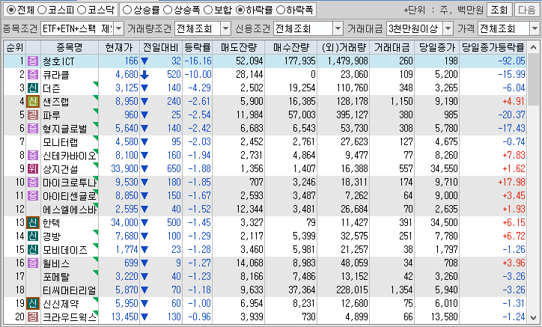The height and width of the screenshot is (327, 542).
Task: Sort by 순위 column header
Action: tap(15, 47)
